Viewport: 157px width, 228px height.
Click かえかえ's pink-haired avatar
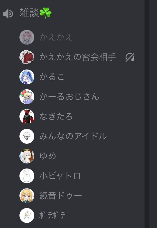[x=27, y=37]
